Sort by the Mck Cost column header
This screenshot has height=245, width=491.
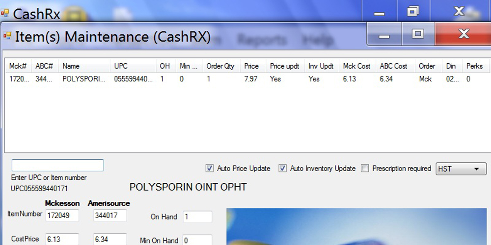[x=357, y=66]
